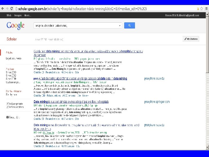Image resolution: width=209 pixels, height=157 pixels.
Task: Click the scrollbar down arrow
Action: (207, 147)
